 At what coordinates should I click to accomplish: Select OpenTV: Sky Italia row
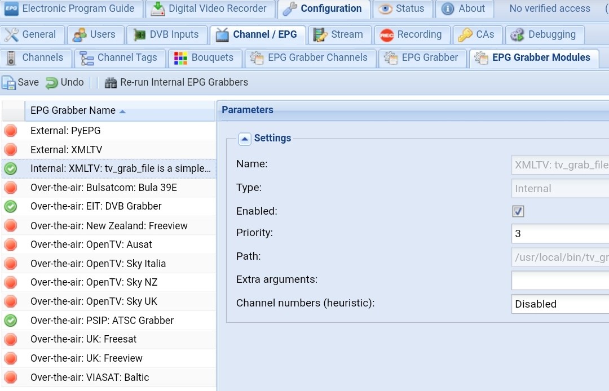tap(109, 264)
